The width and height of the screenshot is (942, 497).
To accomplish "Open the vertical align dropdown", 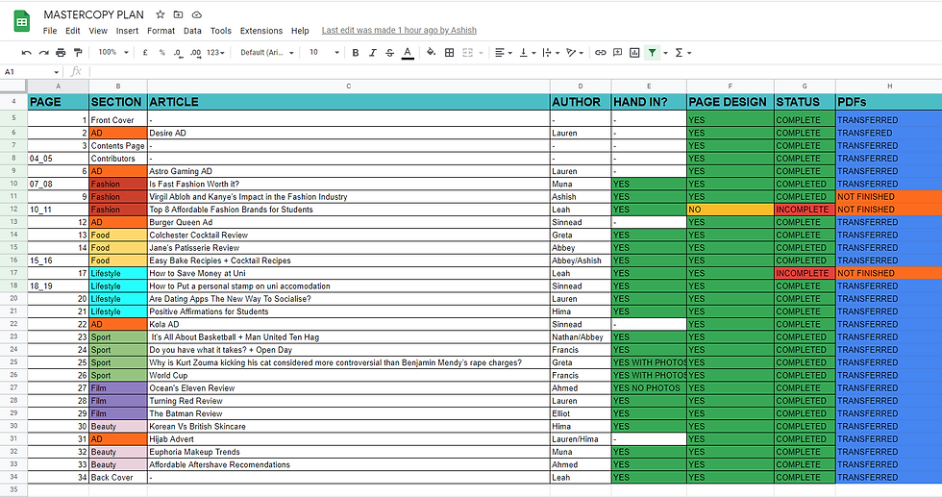I will tap(528, 53).
